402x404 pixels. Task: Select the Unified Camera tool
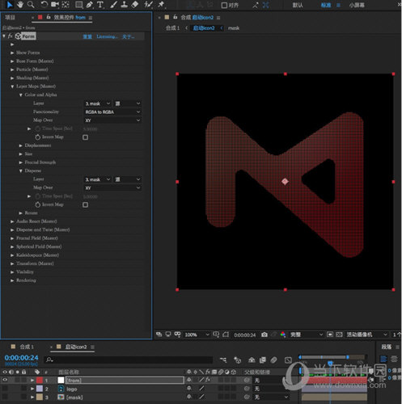(x=55, y=5)
